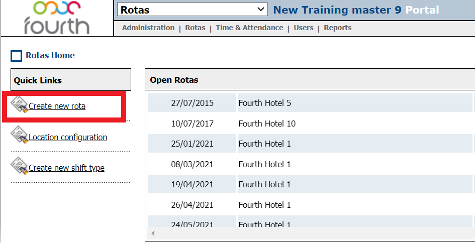Image resolution: width=475 pixels, height=243 pixels.
Task: Click the Create new shift type link
Action: click(67, 168)
